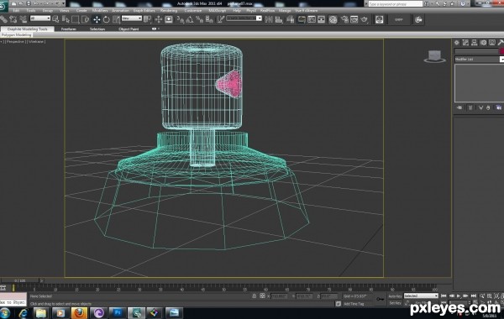
Task: Click the Align tool icon
Action: click(x=279, y=19)
